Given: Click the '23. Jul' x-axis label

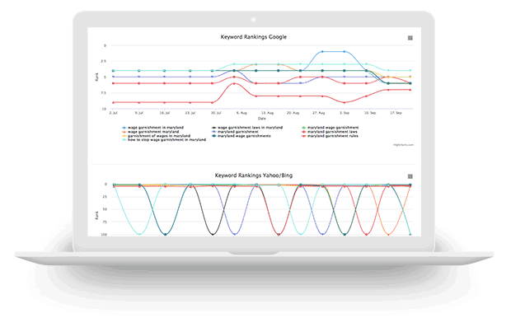Looking at the screenshot, I should tap(190, 113).
